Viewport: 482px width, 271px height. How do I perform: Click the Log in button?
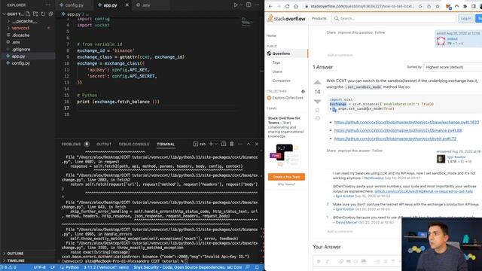(x=465, y=18)
